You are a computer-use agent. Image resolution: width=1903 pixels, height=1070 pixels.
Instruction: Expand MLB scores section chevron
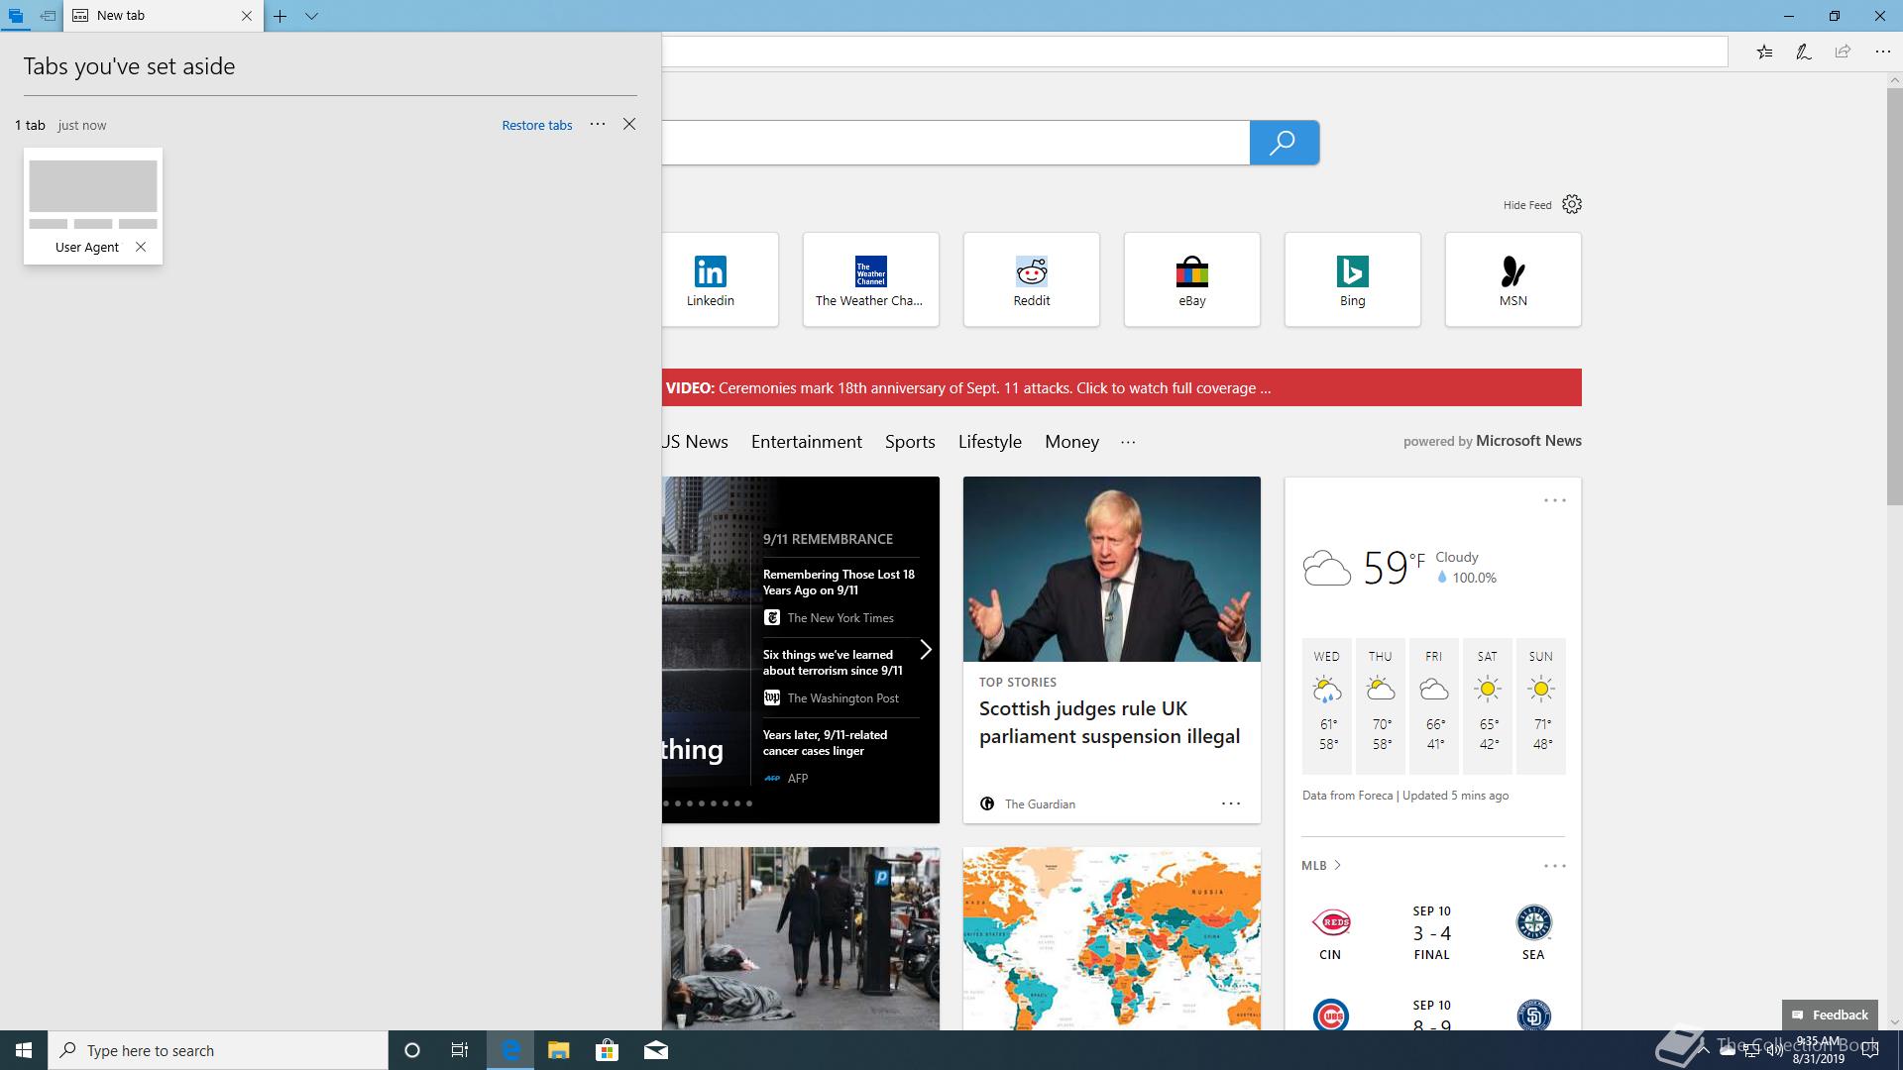pos(1337,865)
